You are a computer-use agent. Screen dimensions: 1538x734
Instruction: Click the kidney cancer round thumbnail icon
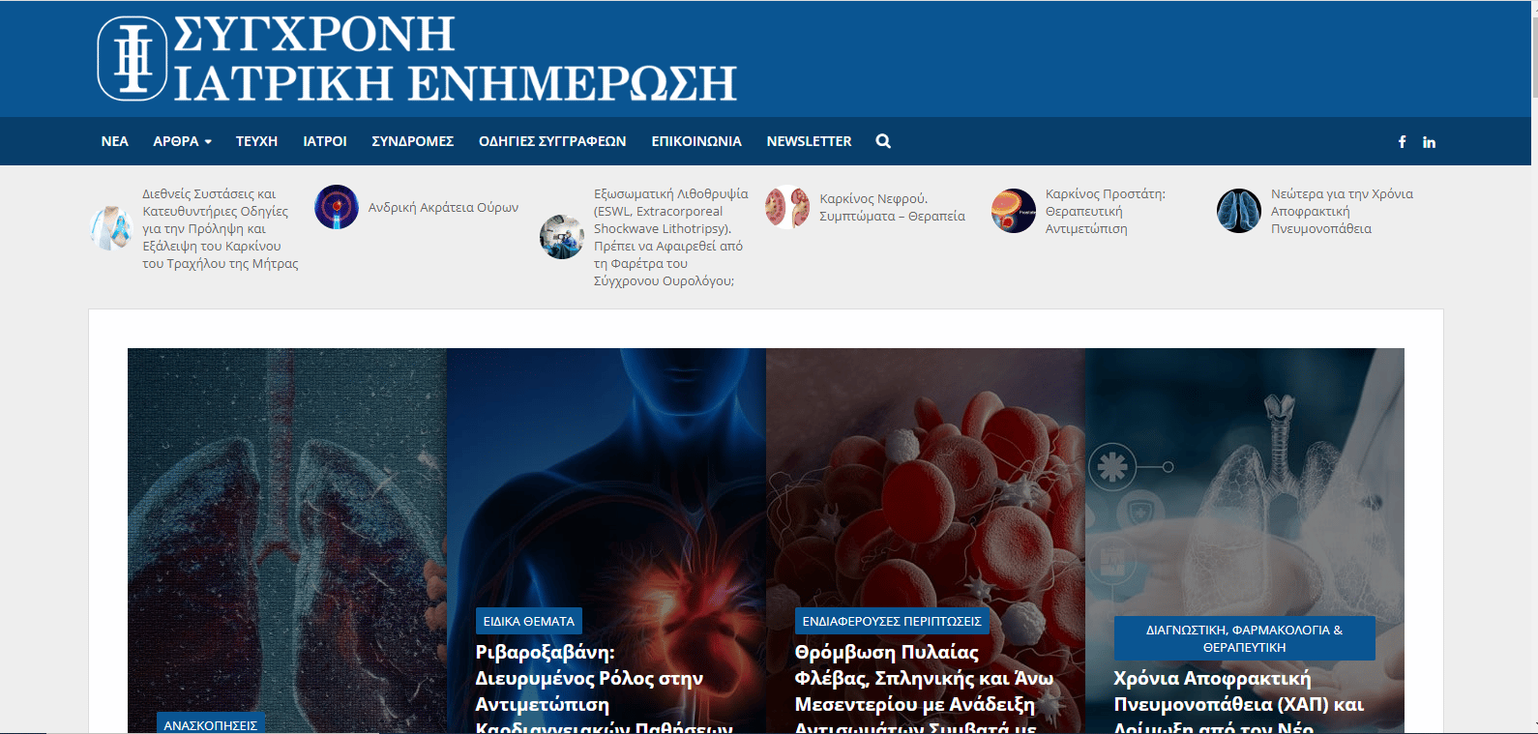(787, 207)
